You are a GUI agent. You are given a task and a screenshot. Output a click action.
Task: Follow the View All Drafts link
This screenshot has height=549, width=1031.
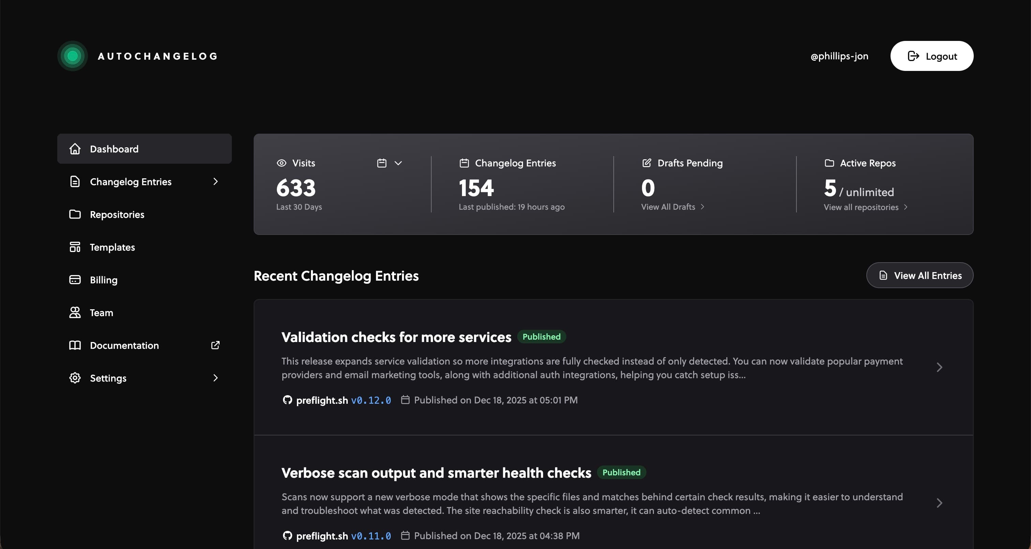pyautogui.click(x=669, y=207)
